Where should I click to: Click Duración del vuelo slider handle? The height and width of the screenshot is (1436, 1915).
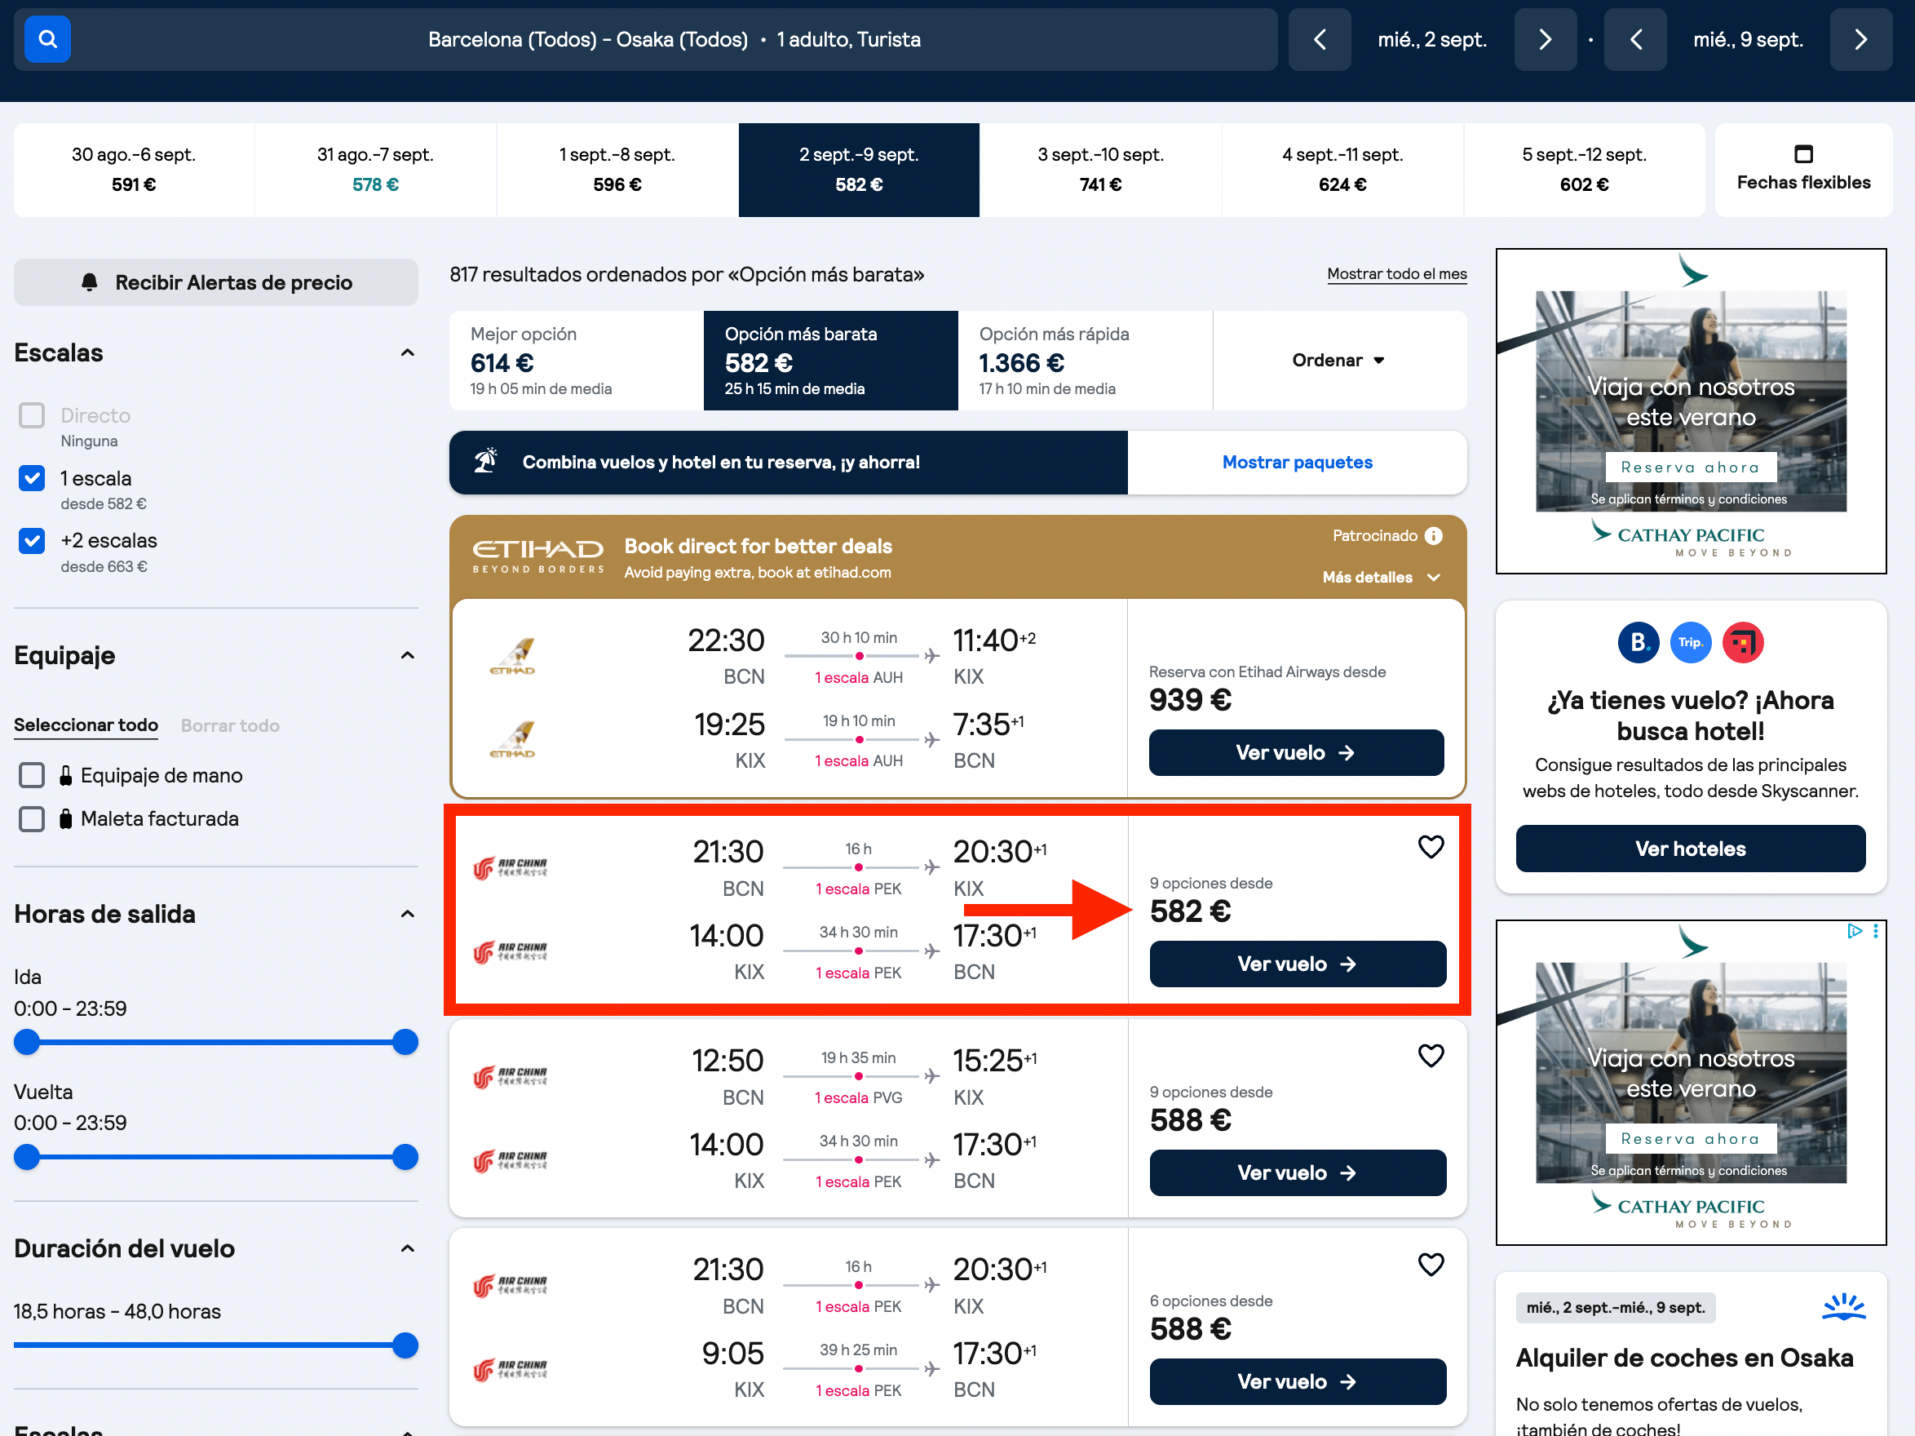[405, 1344]
